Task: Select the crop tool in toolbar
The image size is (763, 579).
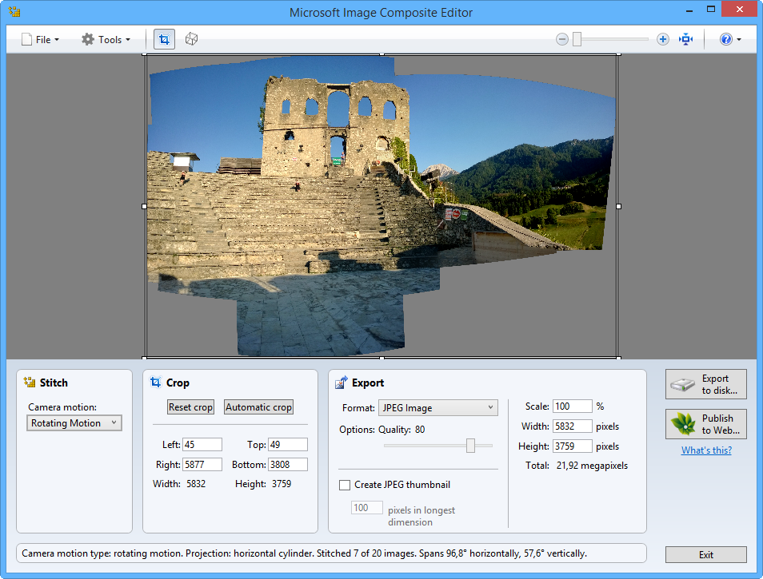Action: point(164,39)
